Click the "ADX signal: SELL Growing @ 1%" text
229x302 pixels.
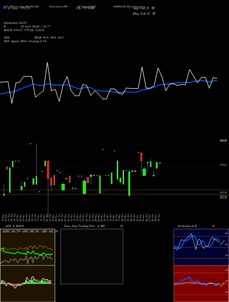pos(25,41)
